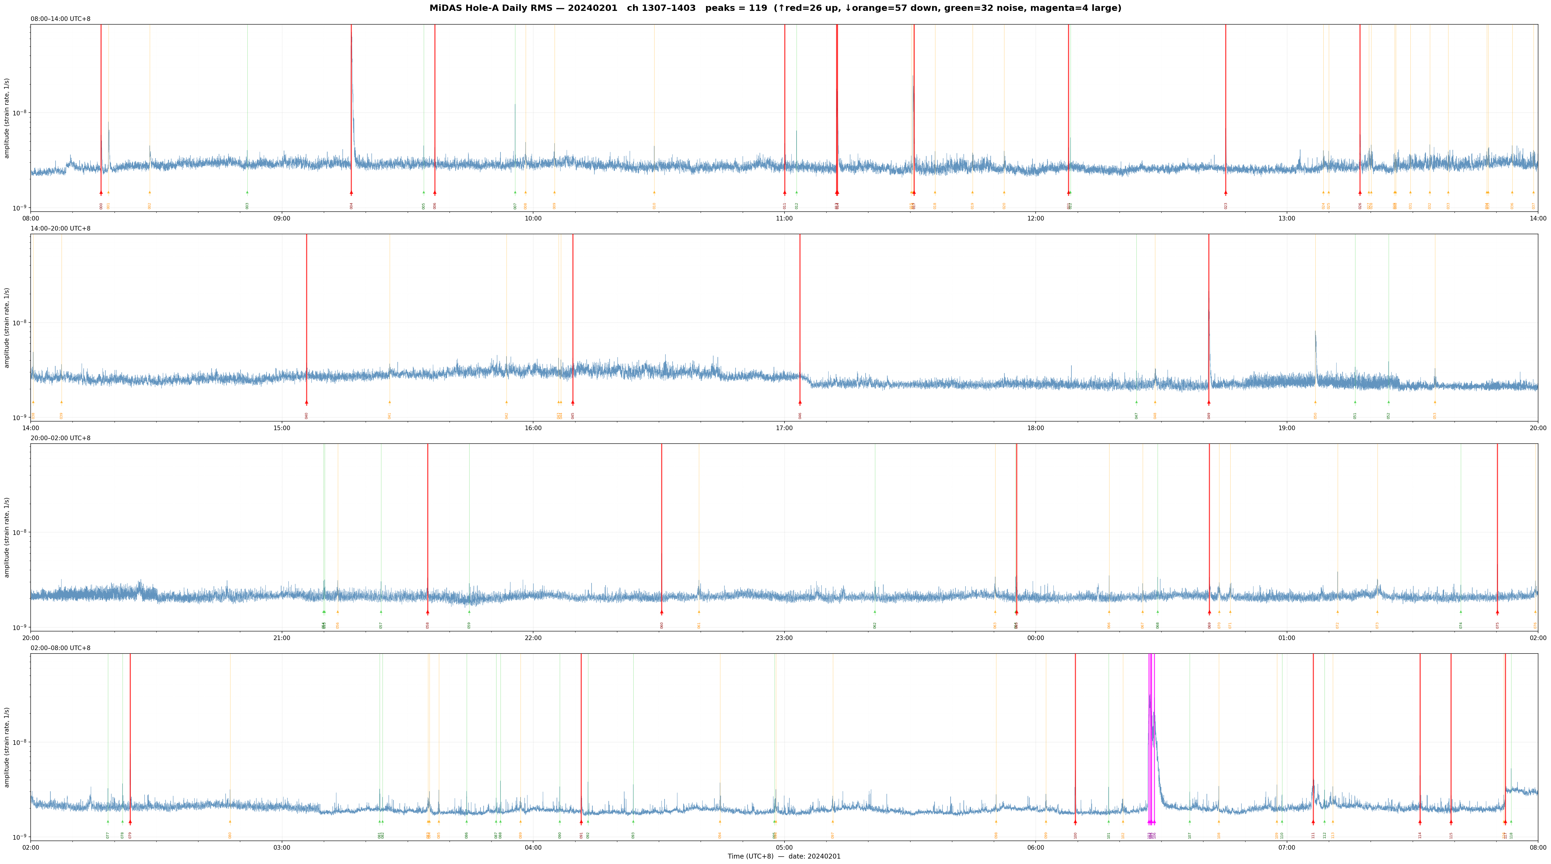
Task: Click the 05:00 time tick label
Action: pos(784,848)
